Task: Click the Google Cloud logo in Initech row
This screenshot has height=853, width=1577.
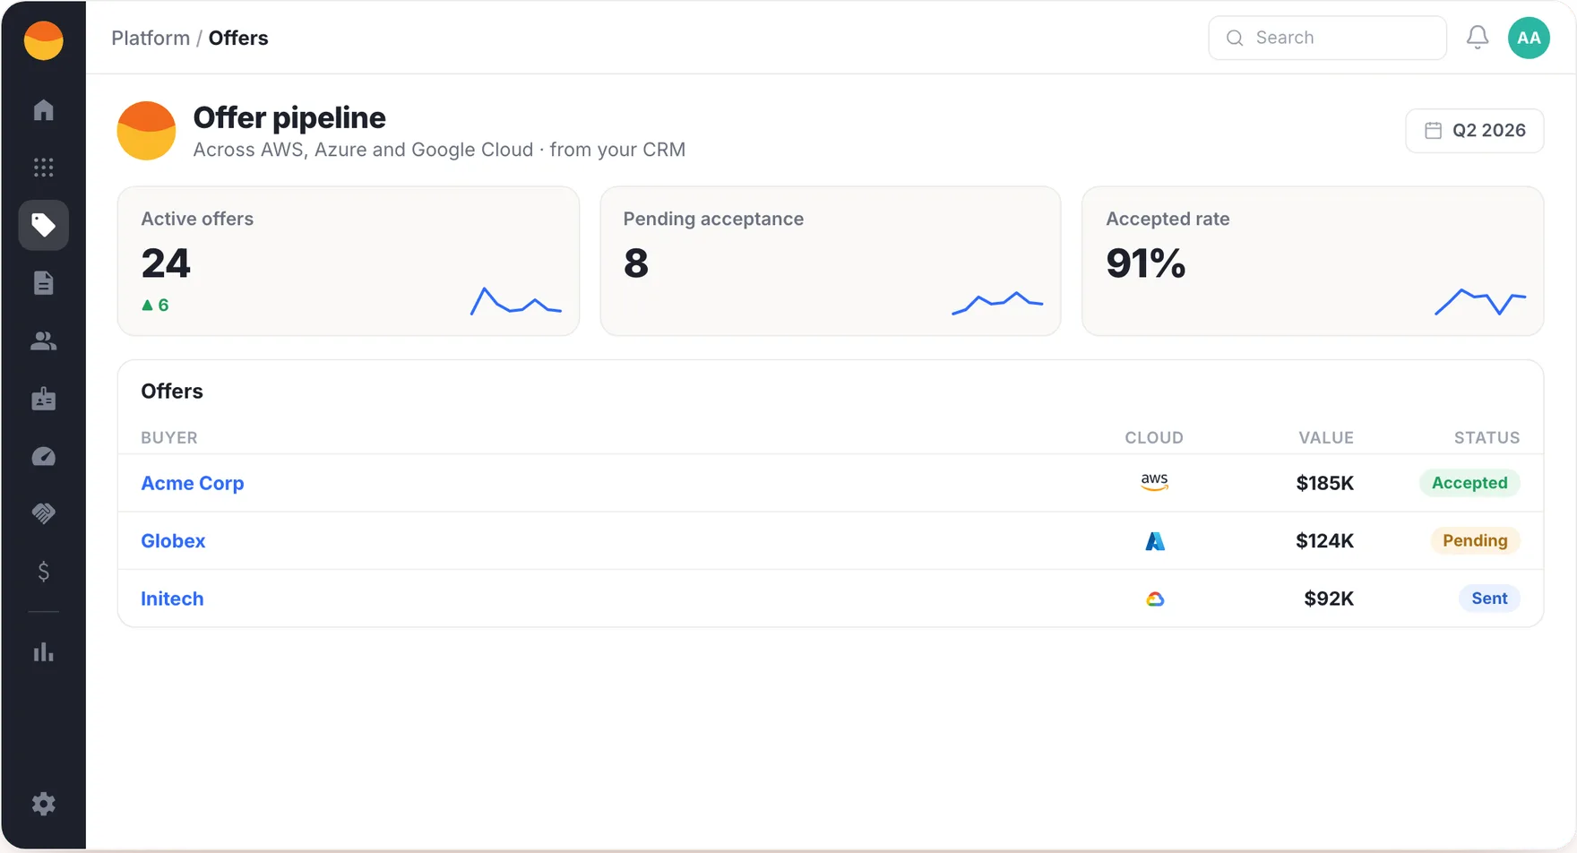Action: [x=1155, y=599]
